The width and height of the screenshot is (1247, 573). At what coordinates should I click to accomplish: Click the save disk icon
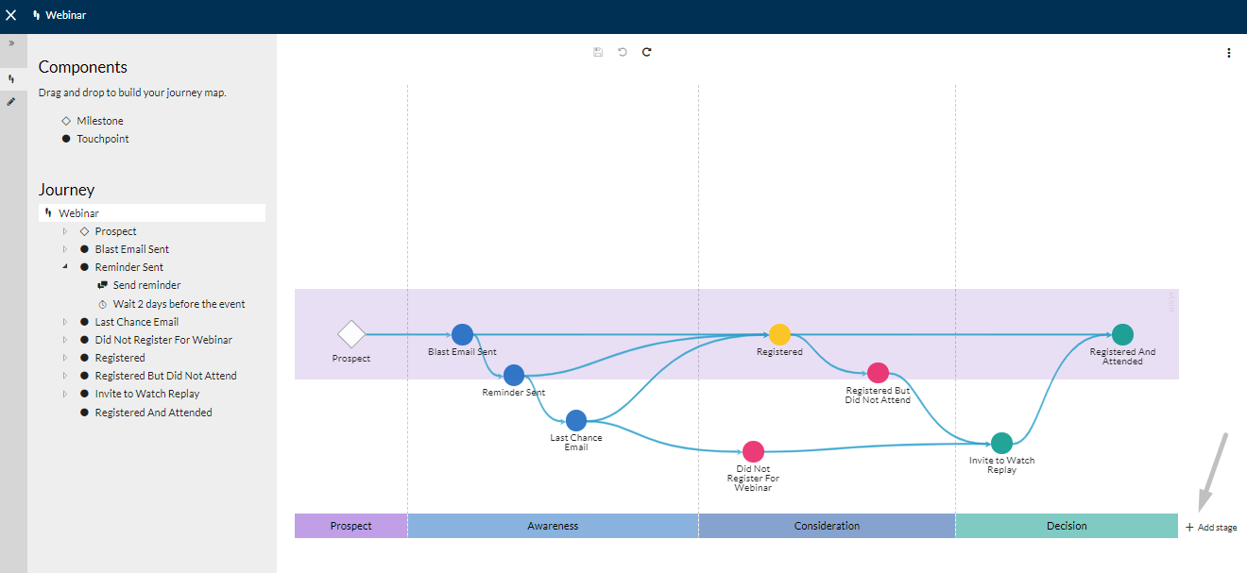click(x=598, y=52)
